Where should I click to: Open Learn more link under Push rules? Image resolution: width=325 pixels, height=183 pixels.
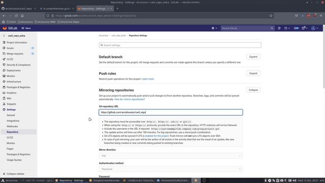pos(148,79)
